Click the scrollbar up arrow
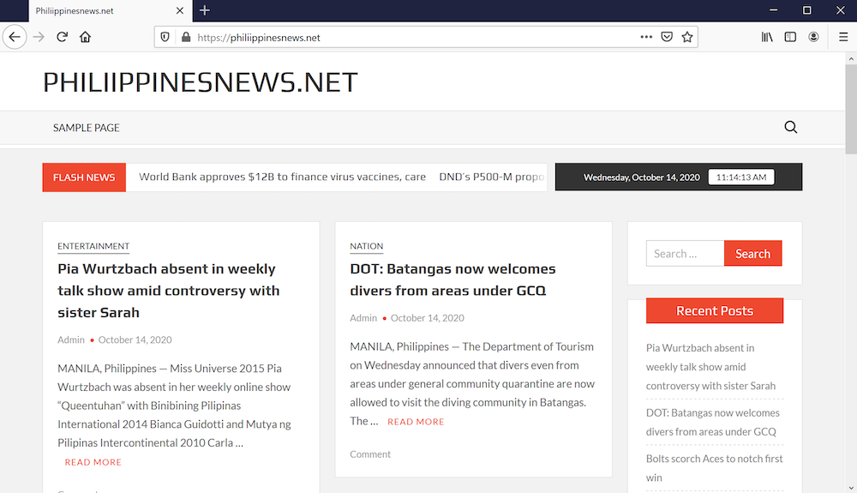The height and width of the screenshot is (493, 857). [x=851, y=58]
